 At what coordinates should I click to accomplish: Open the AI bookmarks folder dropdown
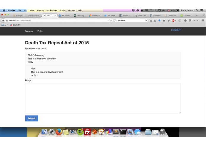click(x=5, y=25)
